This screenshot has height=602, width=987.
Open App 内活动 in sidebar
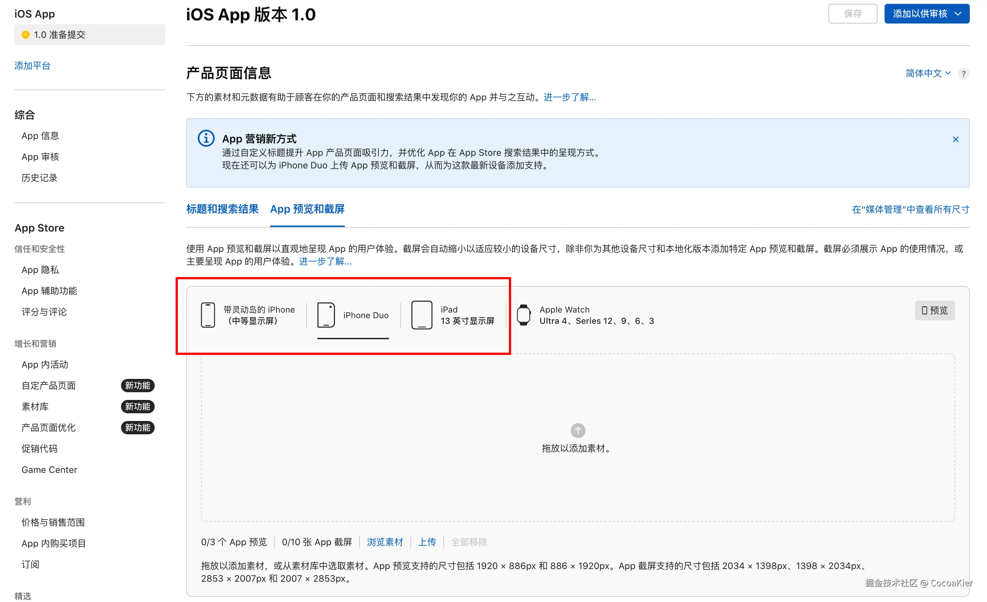[x=45, y=364]
